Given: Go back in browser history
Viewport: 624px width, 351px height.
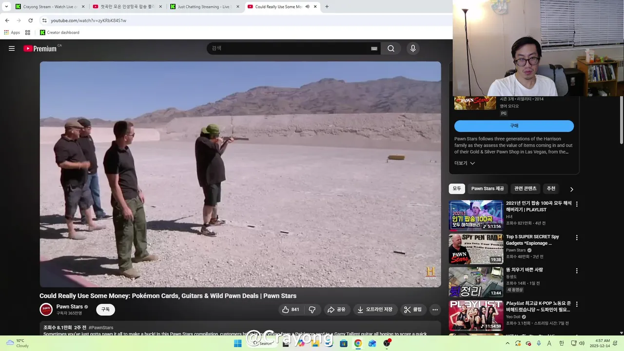Looking at the screenshot, I should coord(7,20).
